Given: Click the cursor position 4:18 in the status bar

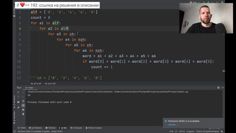Looking at the screenshot, I should (171, 132).
